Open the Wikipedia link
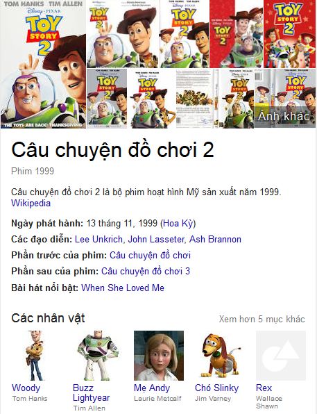The height and width of the screenshot is (414, 317). pyautogui.click(x=31, y=204)
